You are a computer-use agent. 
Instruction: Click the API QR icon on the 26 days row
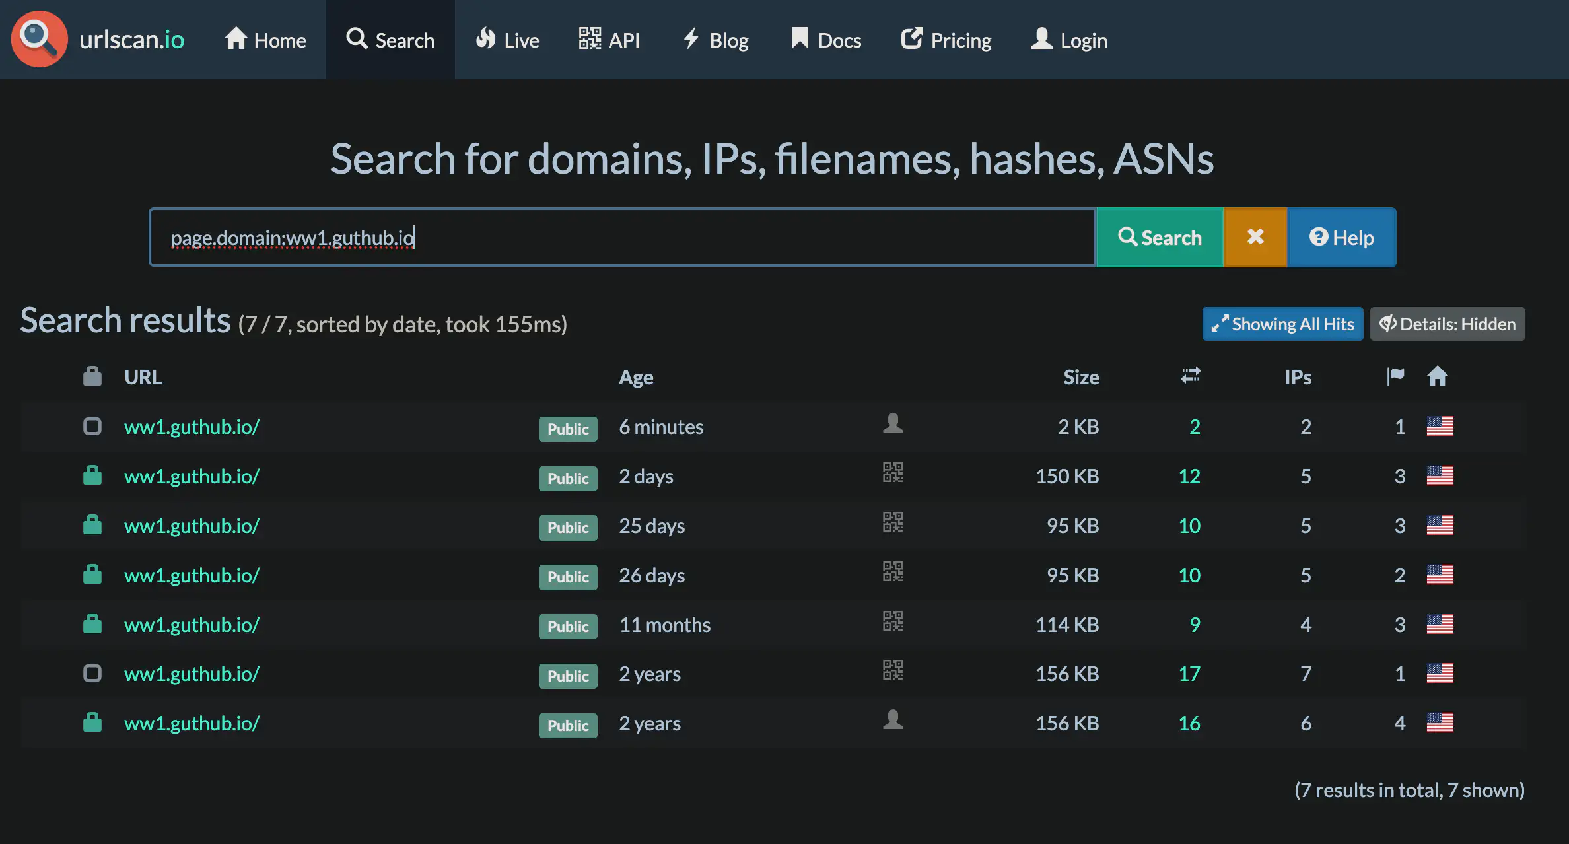tap(893, 571)
